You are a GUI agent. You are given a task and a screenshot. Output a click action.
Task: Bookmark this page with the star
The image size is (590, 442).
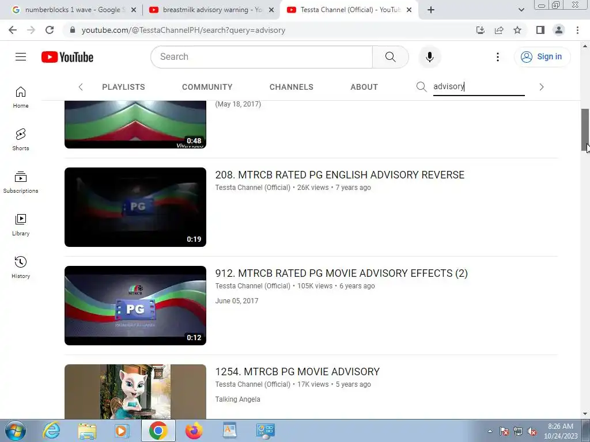[x=517, y=30]
